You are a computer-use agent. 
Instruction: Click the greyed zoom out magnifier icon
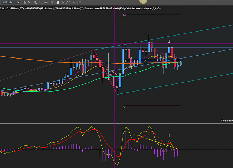coord(40,3)
